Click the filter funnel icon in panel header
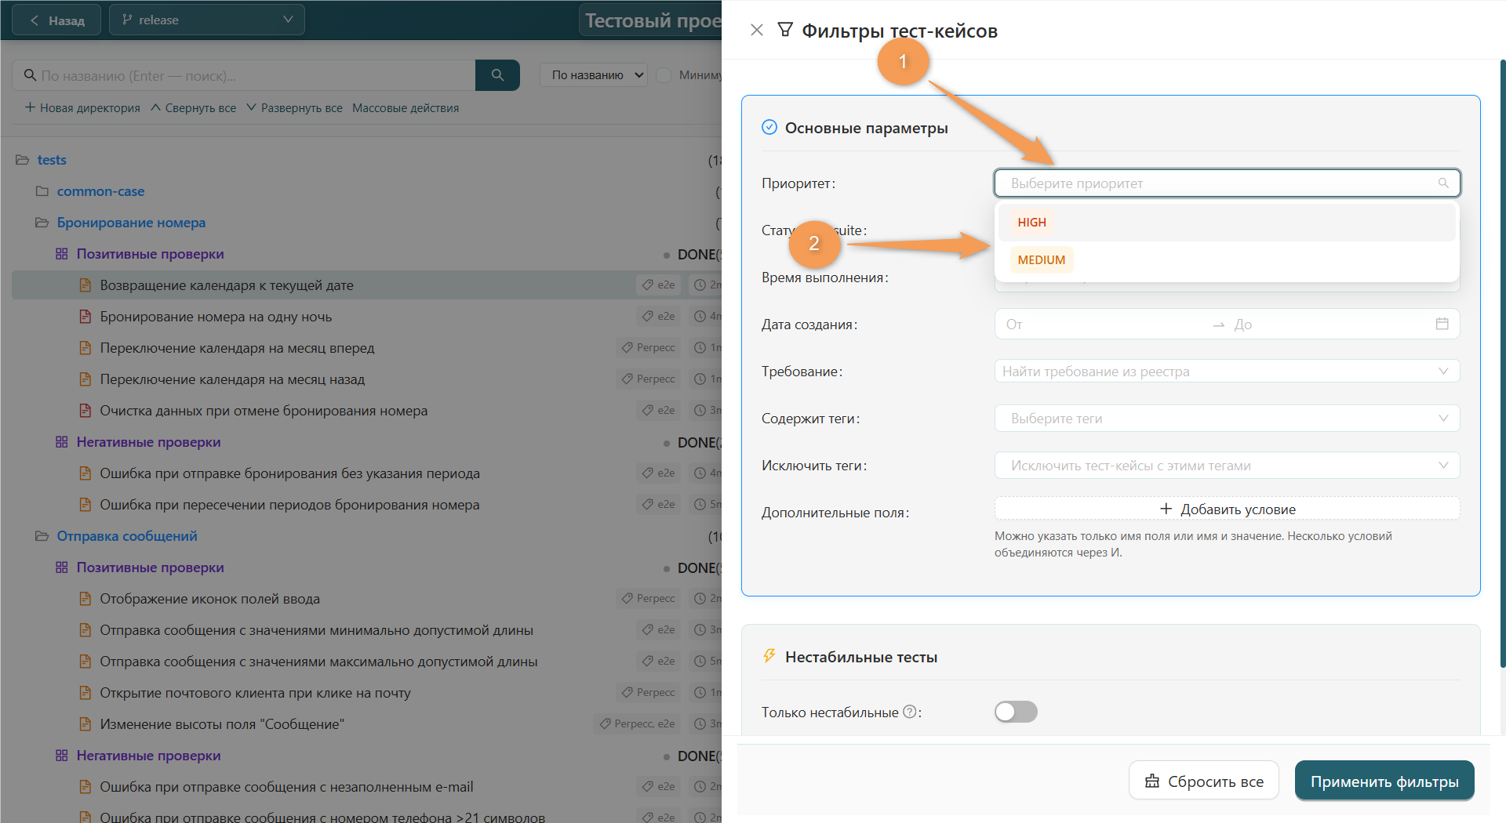1506x823 pixels. 784,30
